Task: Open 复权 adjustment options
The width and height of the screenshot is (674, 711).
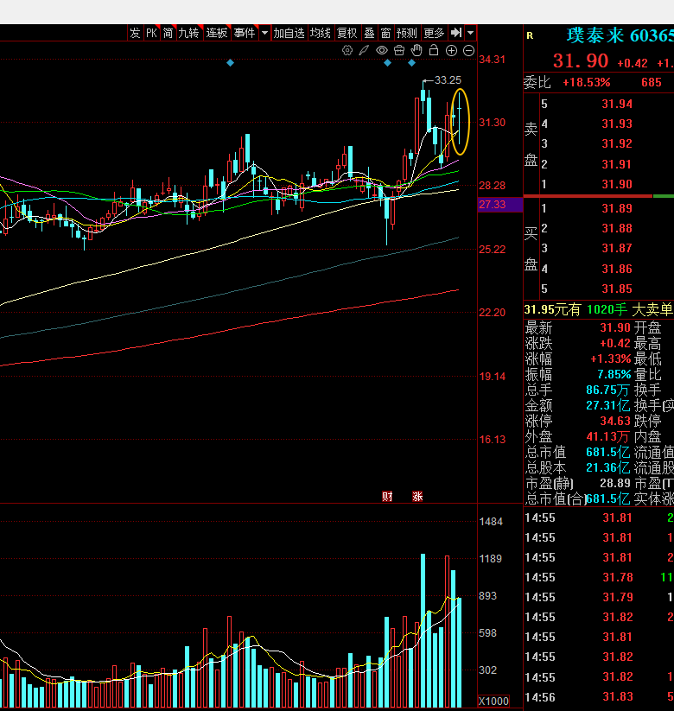Action: (347, 33)
